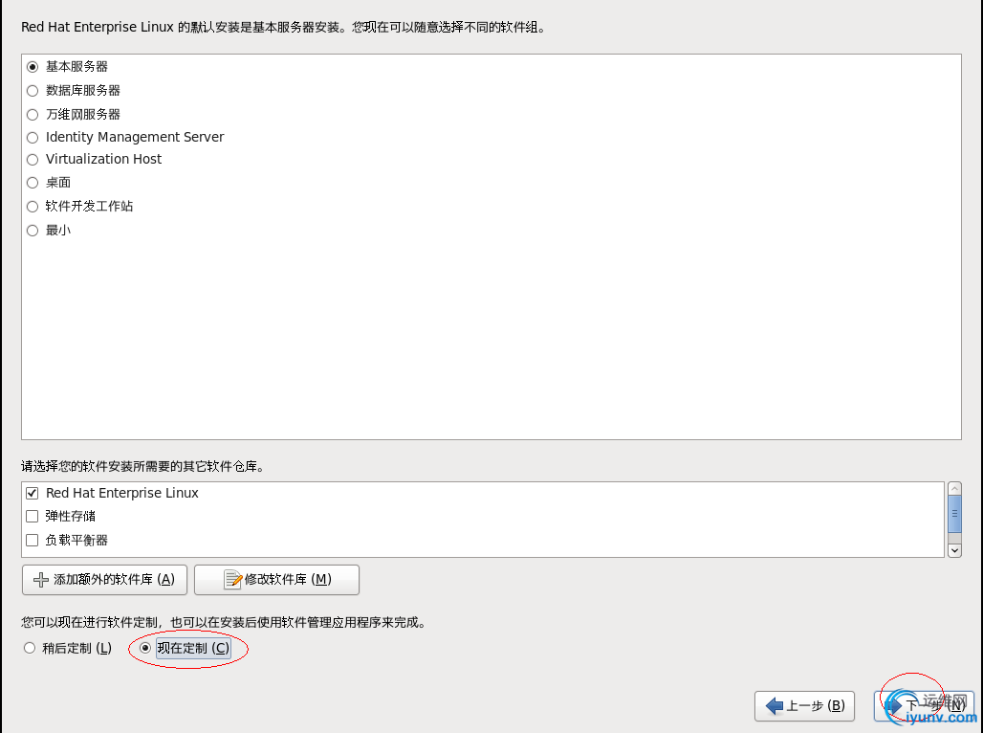Click the notepad edit icon on 修改软件库
The image size is (983, 733).
coord(232,580)
